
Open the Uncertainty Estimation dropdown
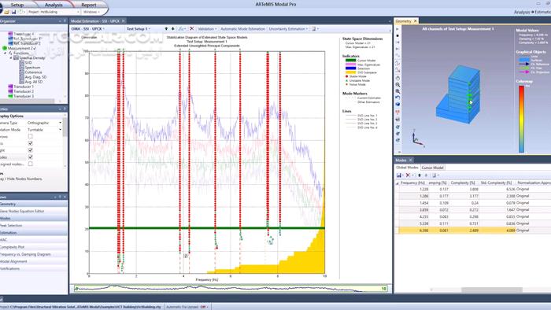tap(288, 29)
